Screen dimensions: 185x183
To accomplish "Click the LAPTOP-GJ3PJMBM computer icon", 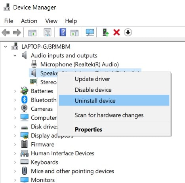I will (x=15, y=46).
